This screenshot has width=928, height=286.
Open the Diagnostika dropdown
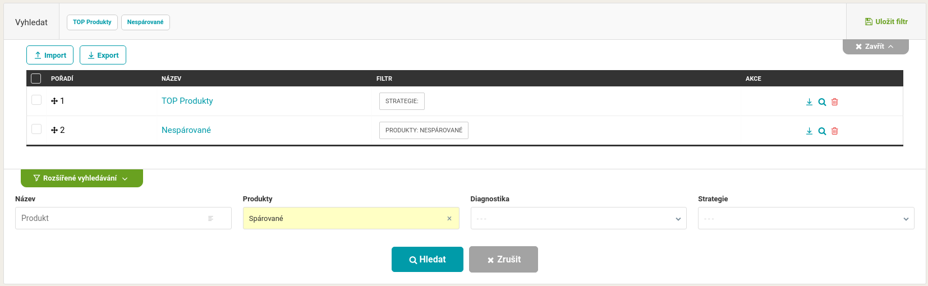[578, 218]
